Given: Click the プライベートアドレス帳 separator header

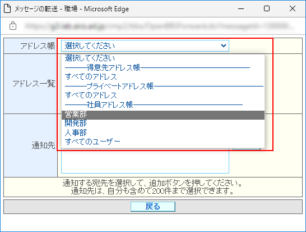Looking at the screenshot, I should click(x=163, y=86).
